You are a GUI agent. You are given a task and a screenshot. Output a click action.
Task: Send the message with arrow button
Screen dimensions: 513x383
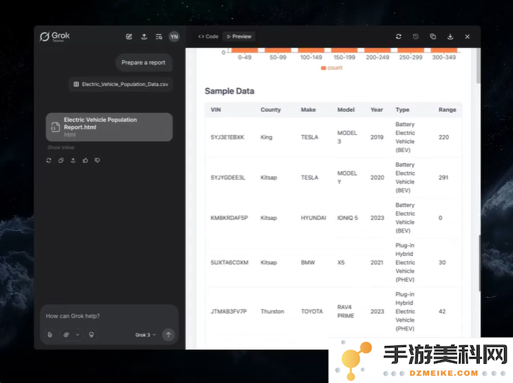(x=168, y=334)
